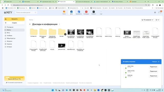Collapse upload panel with Свернуть
This screenshot has height=92, width=164.
click(155, 62)
